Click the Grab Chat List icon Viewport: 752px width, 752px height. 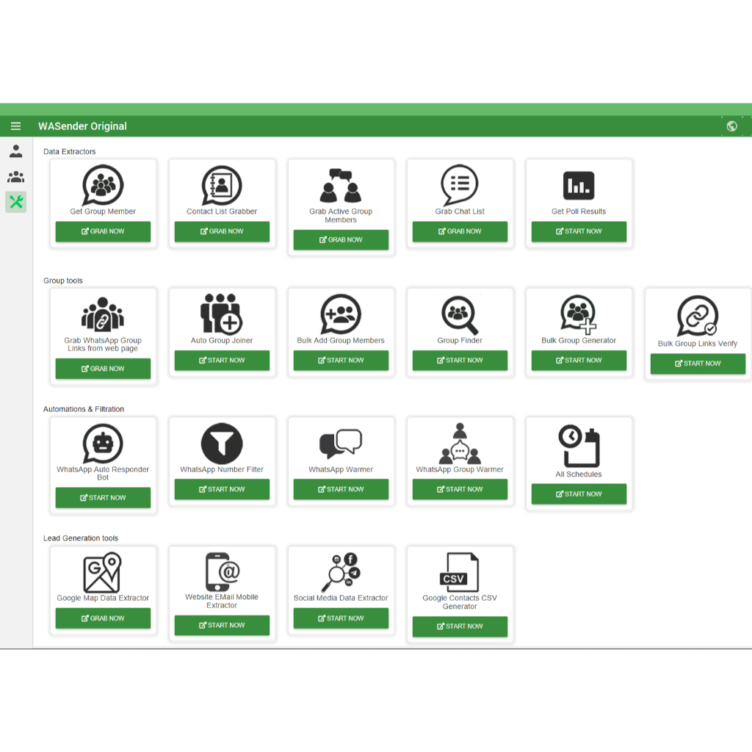pos(460,185)
